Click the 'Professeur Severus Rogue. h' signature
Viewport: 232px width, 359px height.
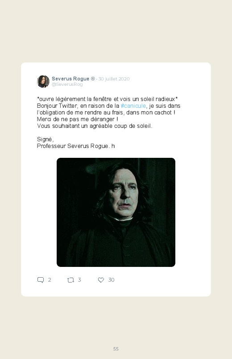(76, 146)
